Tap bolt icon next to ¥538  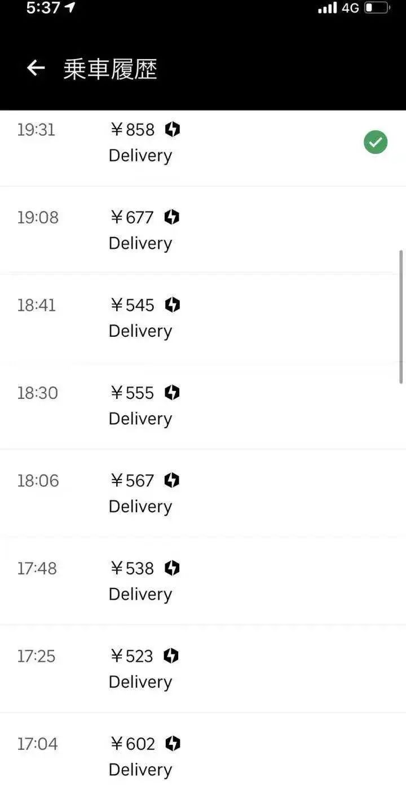pos(171,568)
